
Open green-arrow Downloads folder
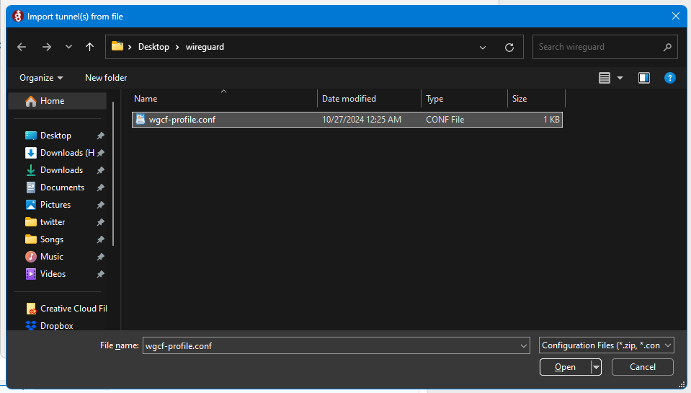coord(54,169)
